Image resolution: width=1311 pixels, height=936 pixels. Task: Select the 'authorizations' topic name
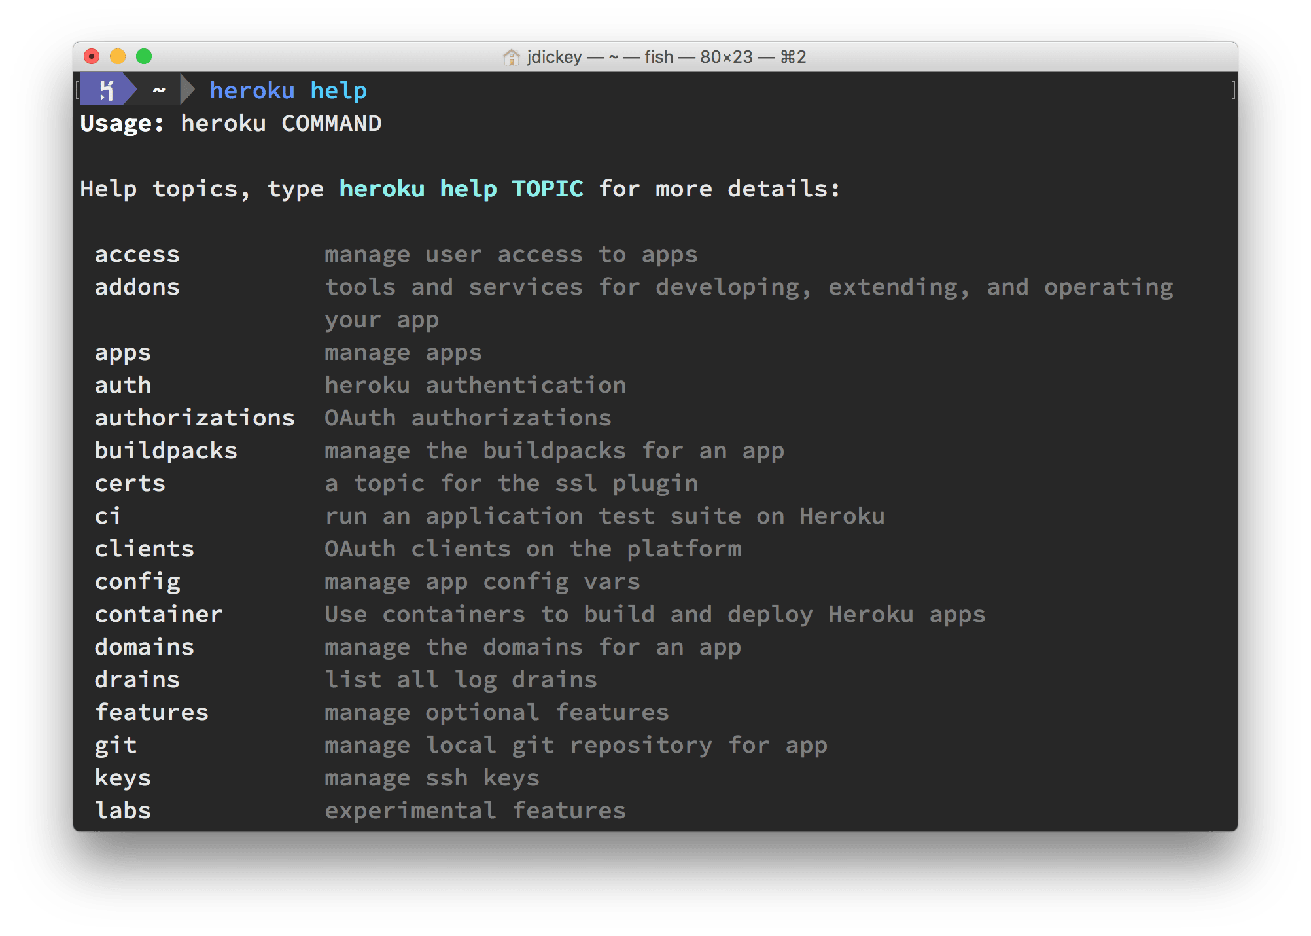click(x=194, y=418)
